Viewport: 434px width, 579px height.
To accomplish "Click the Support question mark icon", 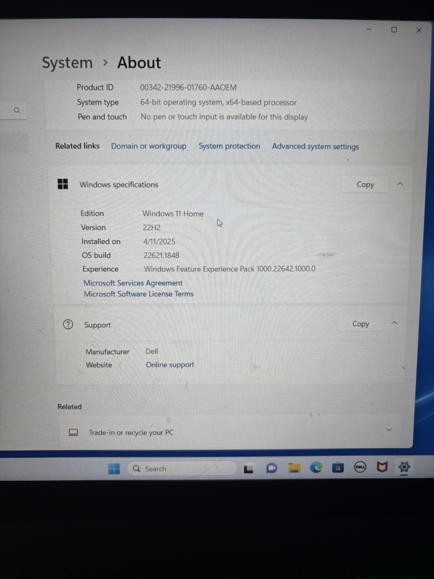I will coord(68,324).
